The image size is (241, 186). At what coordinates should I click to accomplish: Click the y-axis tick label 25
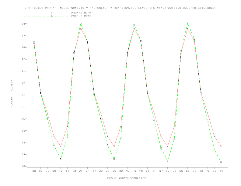(23, 59)
